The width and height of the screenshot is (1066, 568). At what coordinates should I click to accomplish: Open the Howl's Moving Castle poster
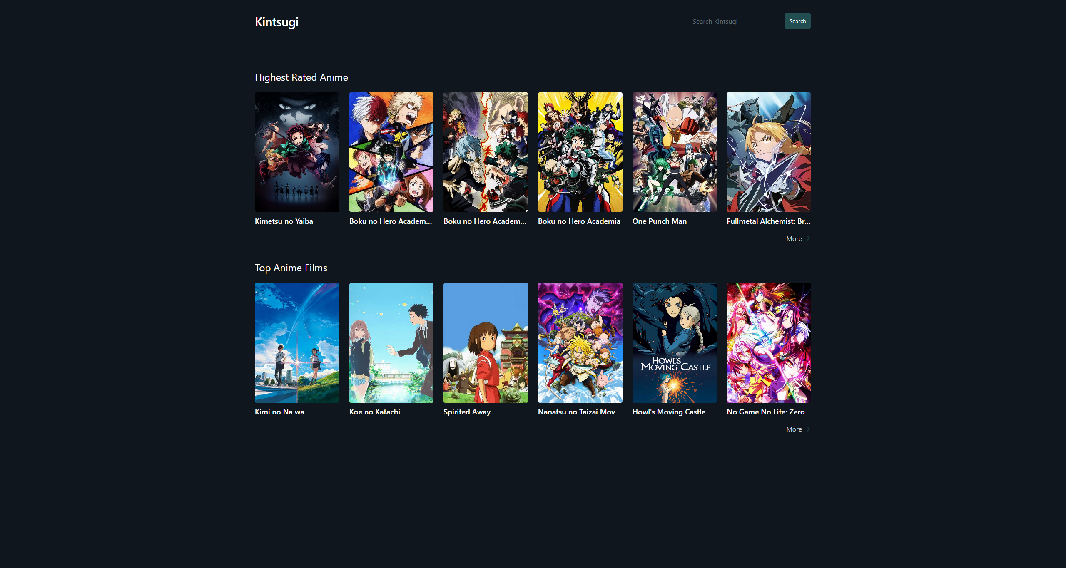(x=674, y=342)
